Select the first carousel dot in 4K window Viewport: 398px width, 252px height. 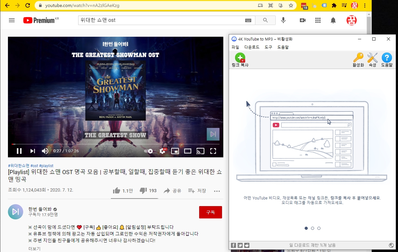pos(306,228)
